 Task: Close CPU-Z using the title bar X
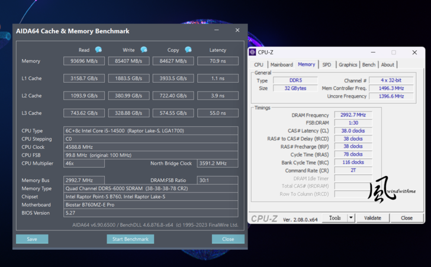(x=414, y=53)
